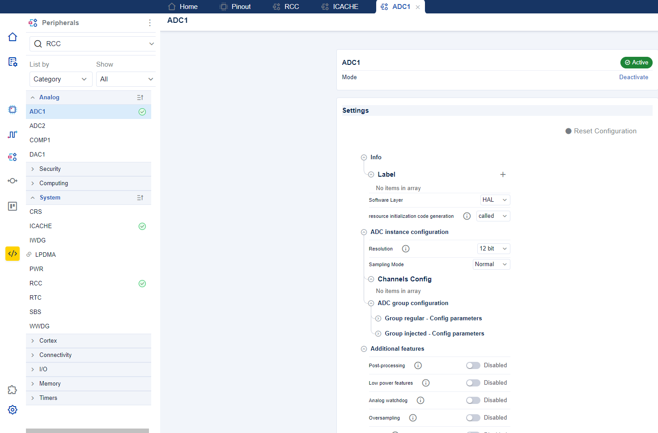Click info icon beside Analog watchdog
Screen dimensions: 658x433
[420, 400]
